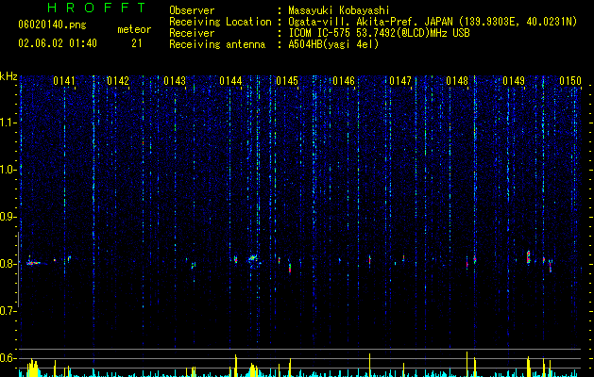Click the Observer field label

tap(192, 10)
